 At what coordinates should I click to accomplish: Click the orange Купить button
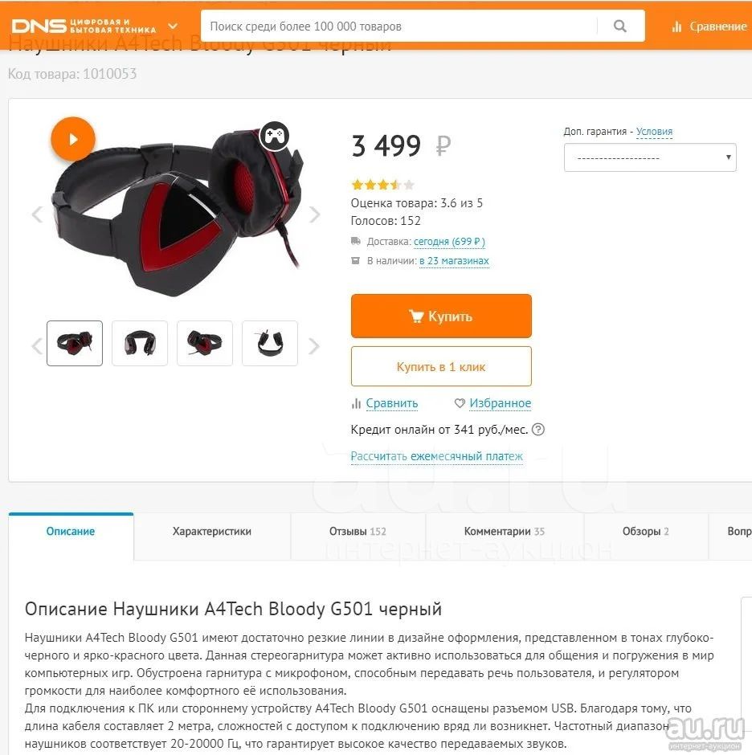pyautogui.click(x=441, y=316)
